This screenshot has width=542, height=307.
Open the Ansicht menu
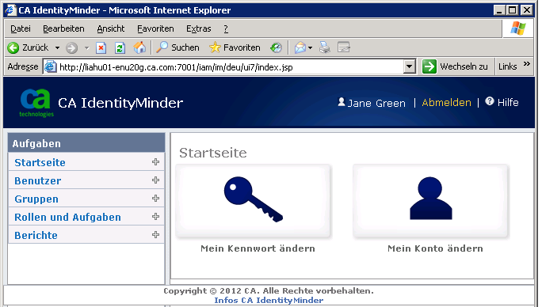coord(111,28)
